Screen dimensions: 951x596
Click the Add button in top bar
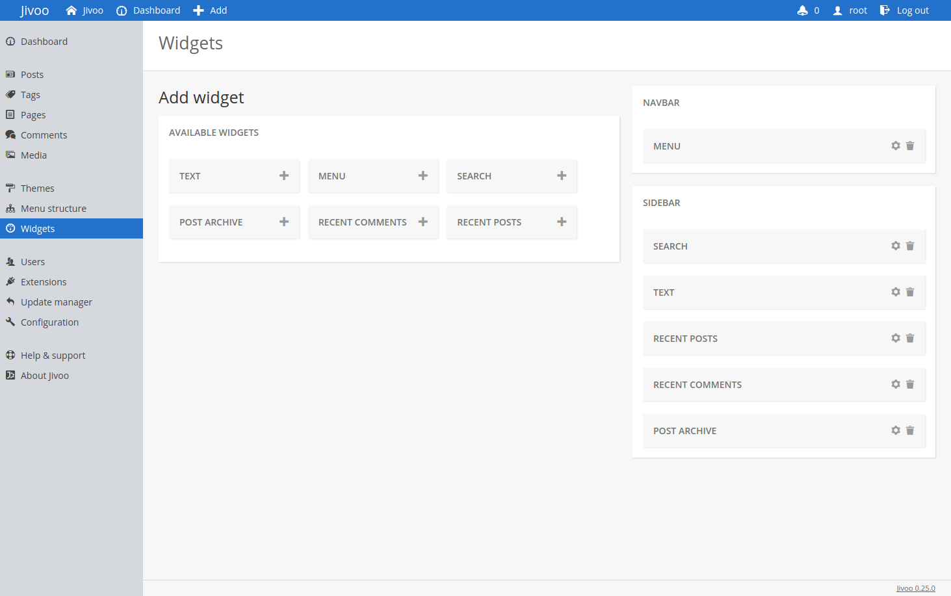211,10
